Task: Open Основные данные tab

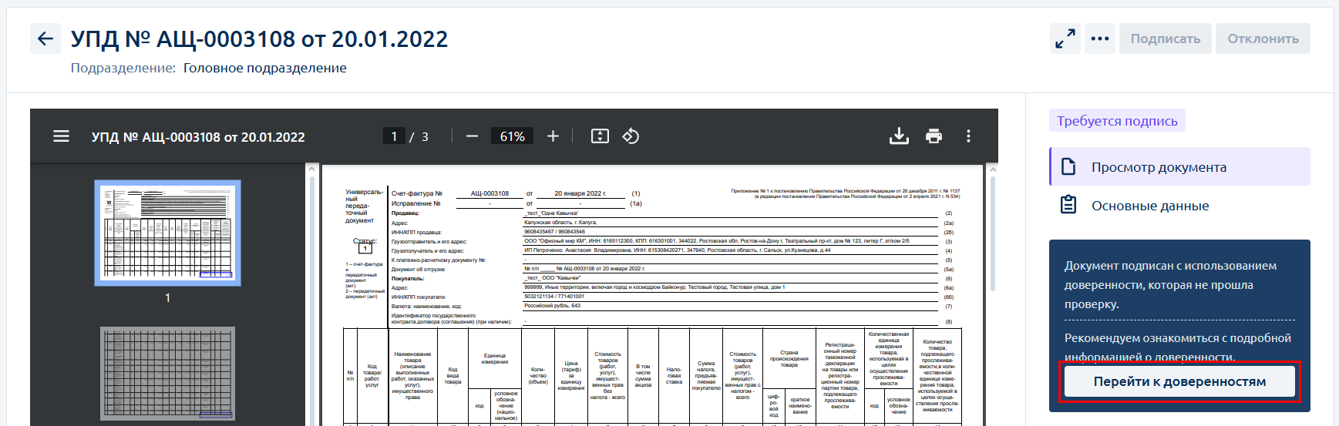Action: pyautogui.click(x=1179, y=206)
